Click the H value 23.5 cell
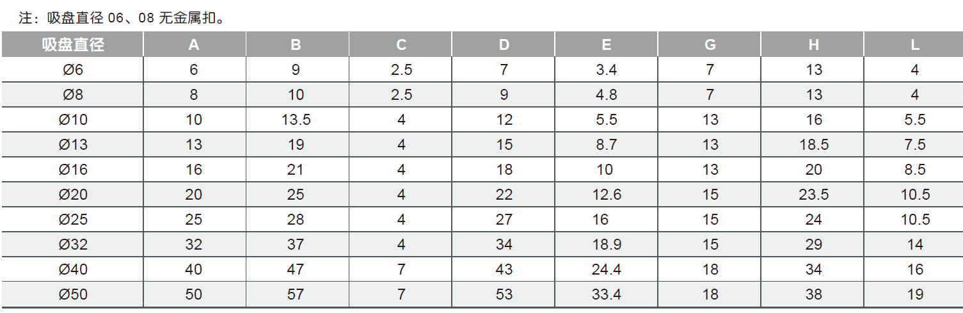This screenshot has height=313, width=963. [x=813, y=195]
